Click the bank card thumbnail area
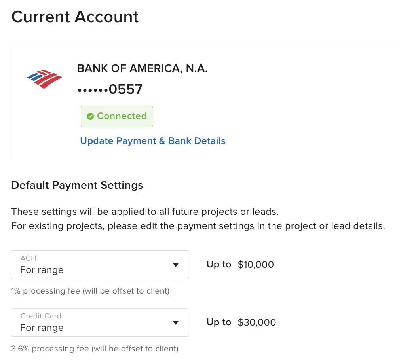 point(44,79)
